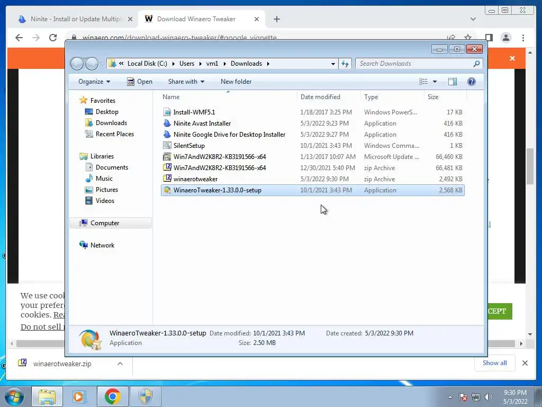
Task: Open Chrome tab search chevron
Action: (x=473, y=19)
